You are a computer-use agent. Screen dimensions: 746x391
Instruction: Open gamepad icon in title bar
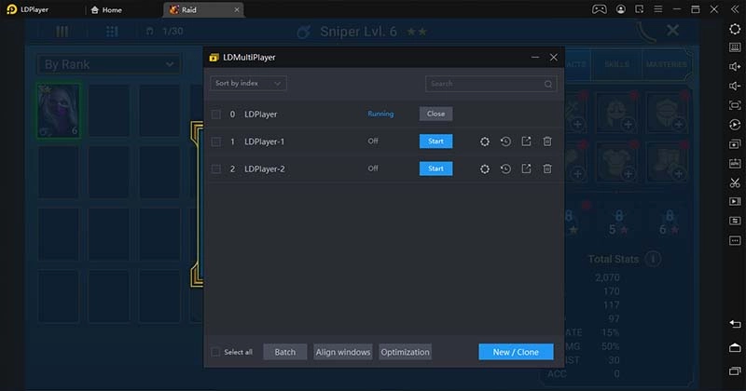click(x=599, y=9)
